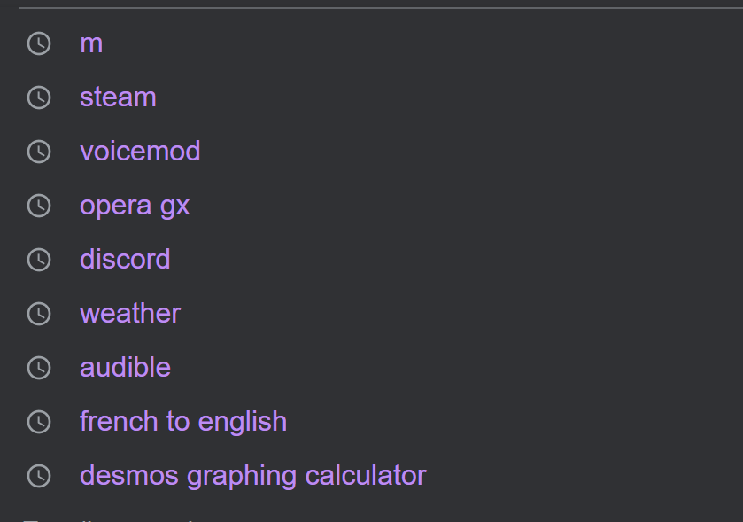This screenshot has width=743, height=522.
Task: Open the 'voicemod' past search
Action: (x=140, y=152)
